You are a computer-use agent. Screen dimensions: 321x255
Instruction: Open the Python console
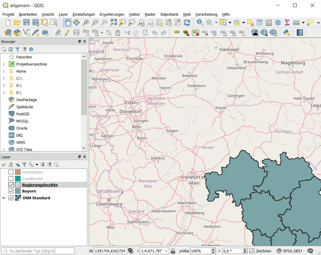pos(287,32)
